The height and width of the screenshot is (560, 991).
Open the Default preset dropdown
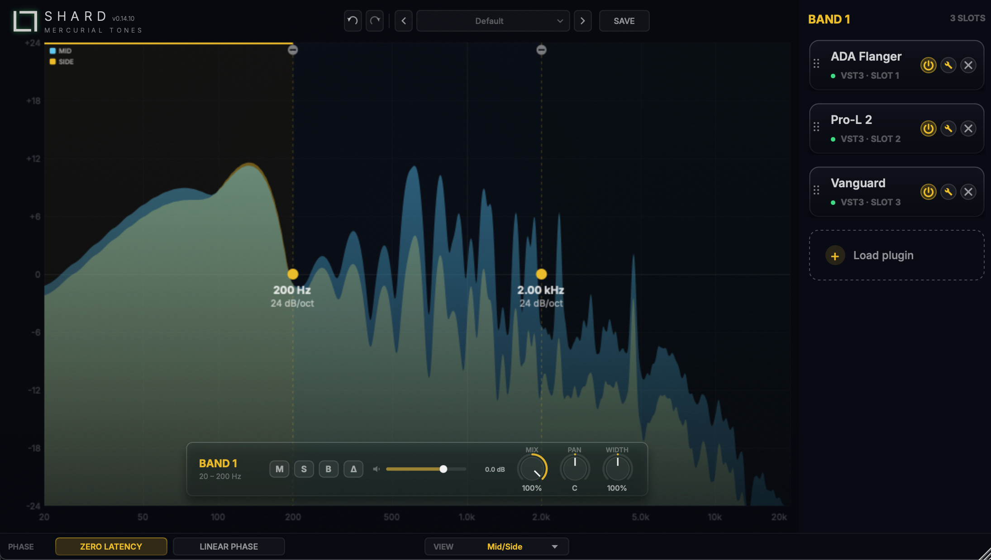point(493,21)
